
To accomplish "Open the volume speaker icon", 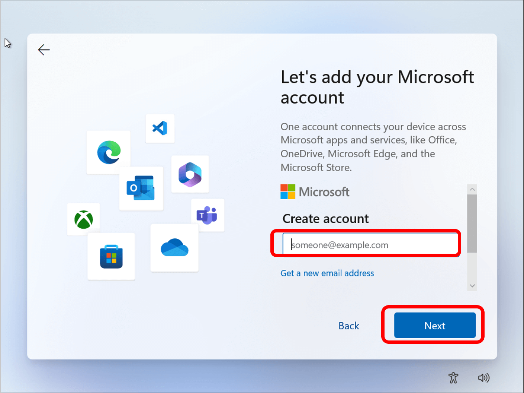I will click(483, 378).
